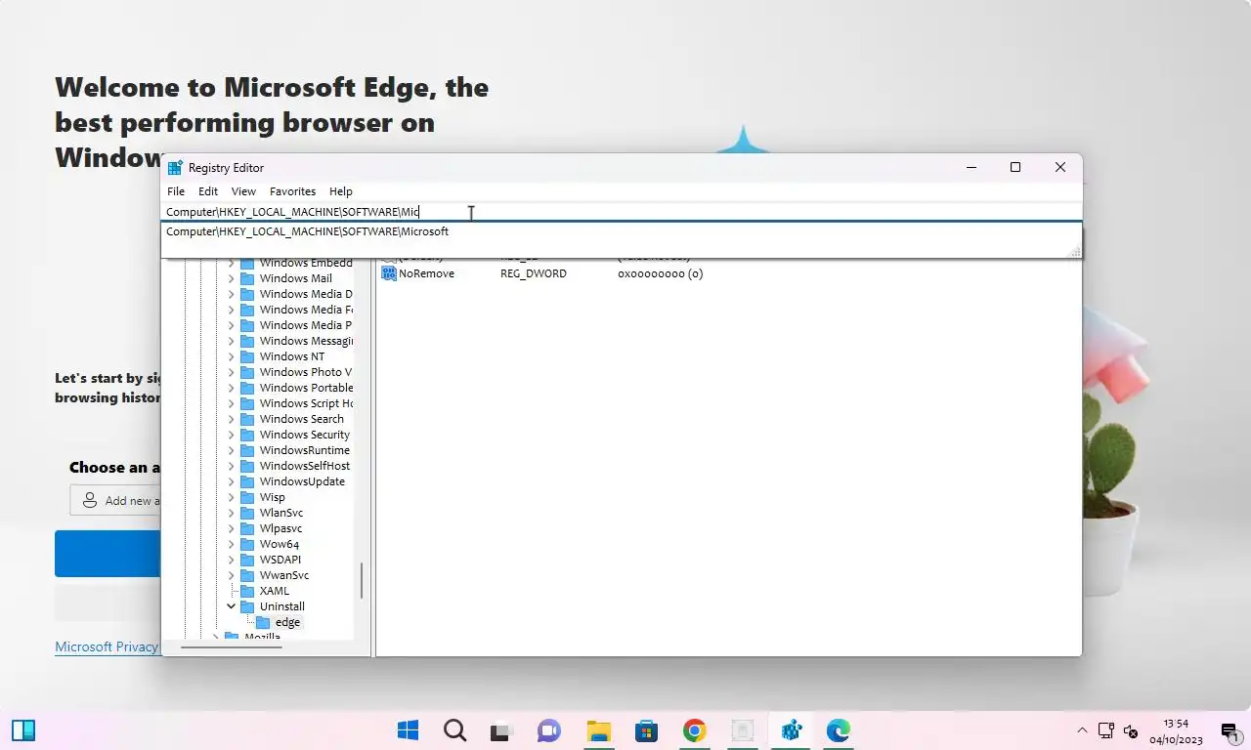Open the File menu in Registry Editor
This screenshot has height=750, width=1251.
[x=176, y=191]
